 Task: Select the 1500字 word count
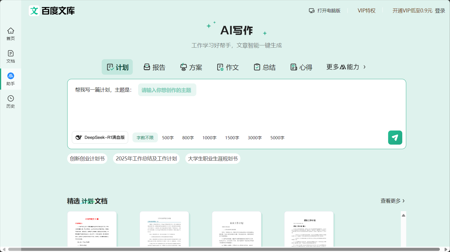[232, 138]
